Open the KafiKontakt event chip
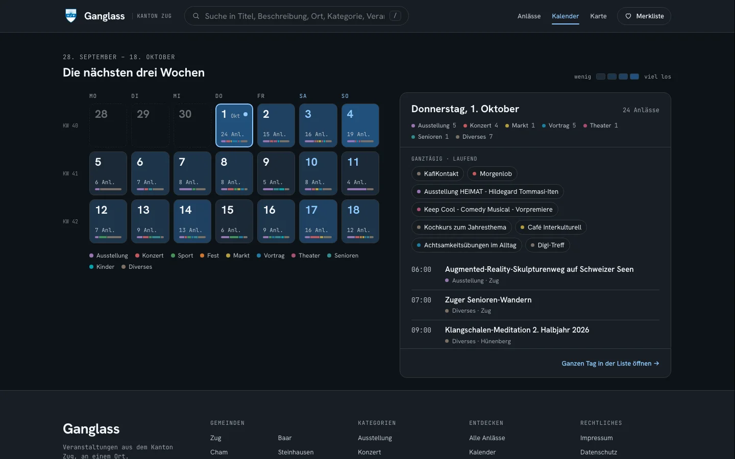This screenshot has height=459, width=735. point(437,174)
